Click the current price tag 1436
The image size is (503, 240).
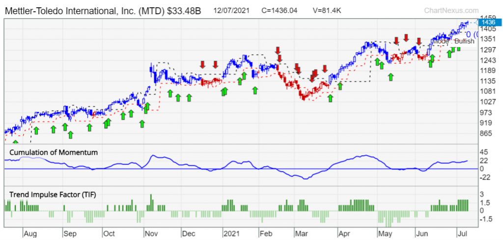[x=491, y=23]
